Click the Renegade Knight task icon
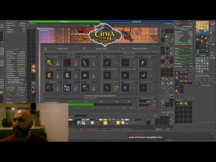Viewport: 216px width, 162px height. [85, 63]
